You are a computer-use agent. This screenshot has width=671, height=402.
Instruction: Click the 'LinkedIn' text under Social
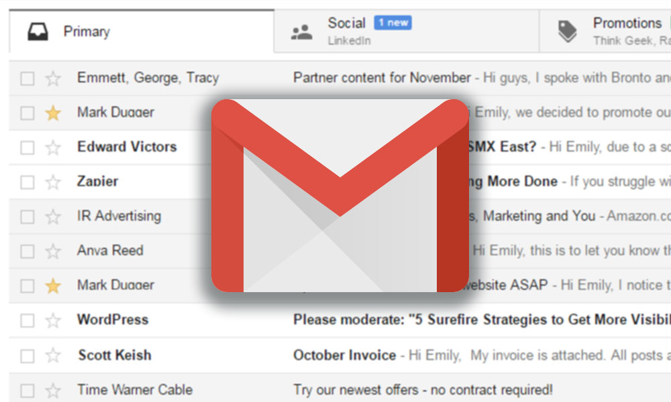[x=349, y=41]
